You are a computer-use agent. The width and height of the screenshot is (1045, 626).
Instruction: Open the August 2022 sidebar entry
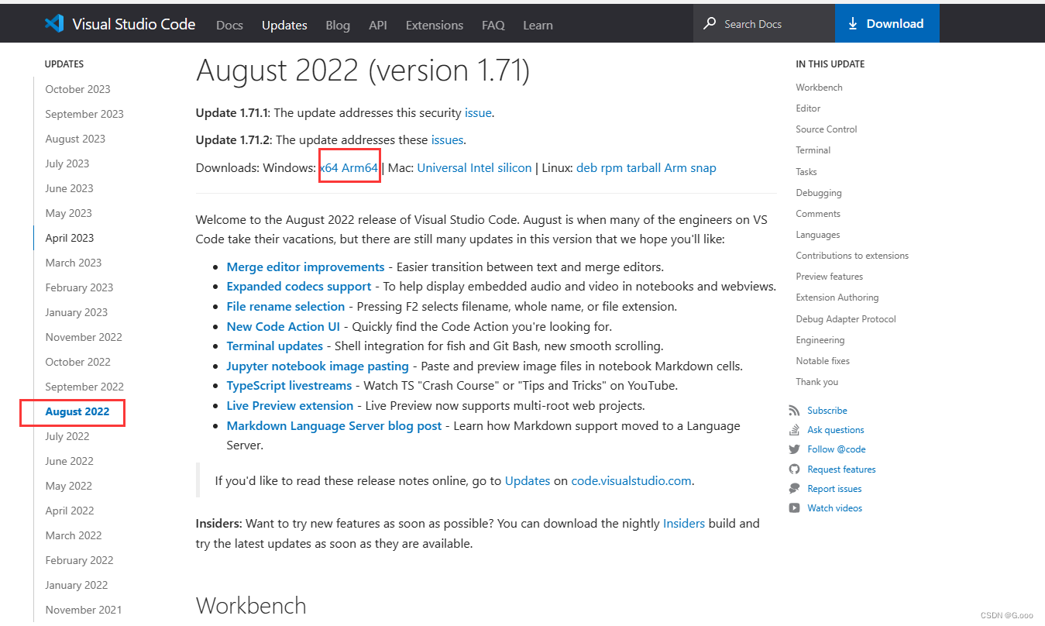[77, 411]
